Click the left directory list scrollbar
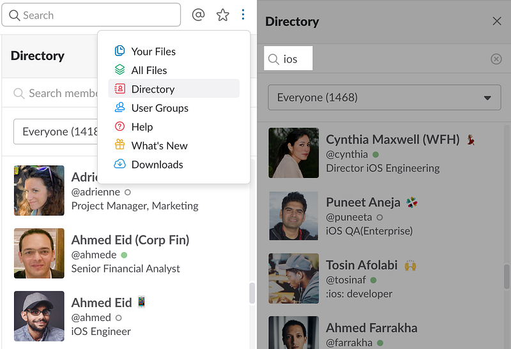The width and height of the screenshot is (511, 349). [x=252, y=293]
